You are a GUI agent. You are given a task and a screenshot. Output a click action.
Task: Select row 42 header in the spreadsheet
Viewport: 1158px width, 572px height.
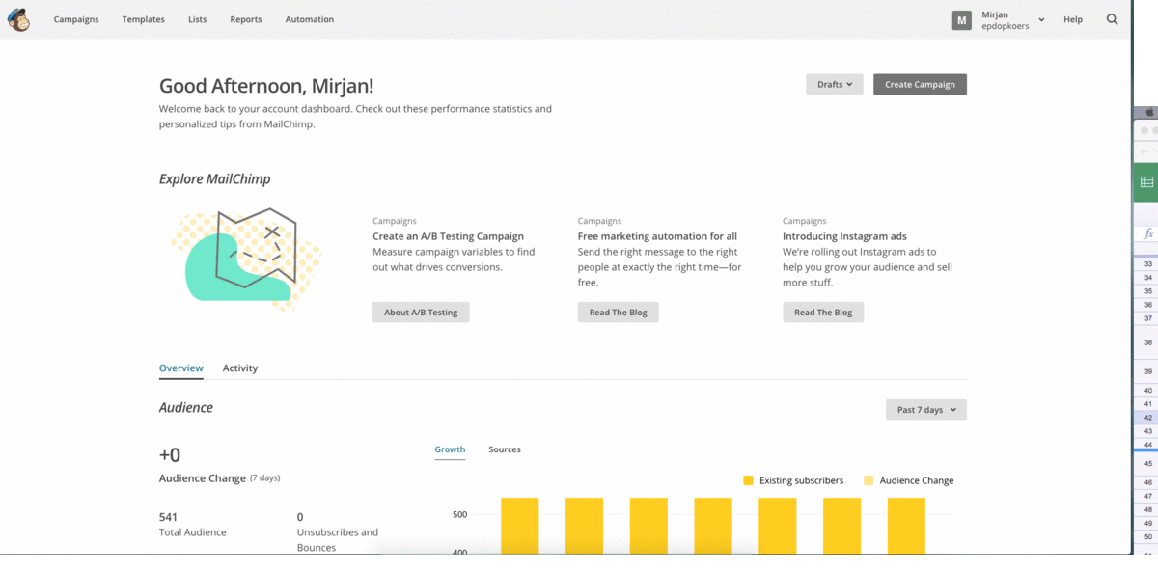click(1147, 418)
